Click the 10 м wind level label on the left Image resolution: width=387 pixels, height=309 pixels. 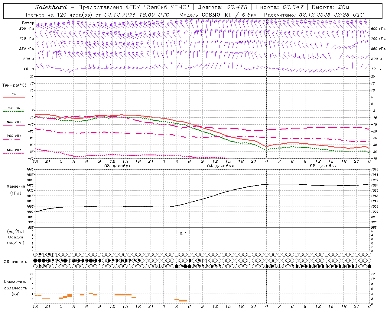pyautogui.click(x=29, y=69)
